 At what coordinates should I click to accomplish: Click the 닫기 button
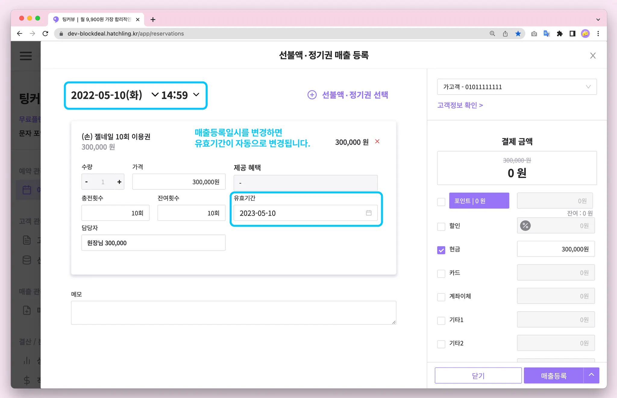[x=478, y=375]
